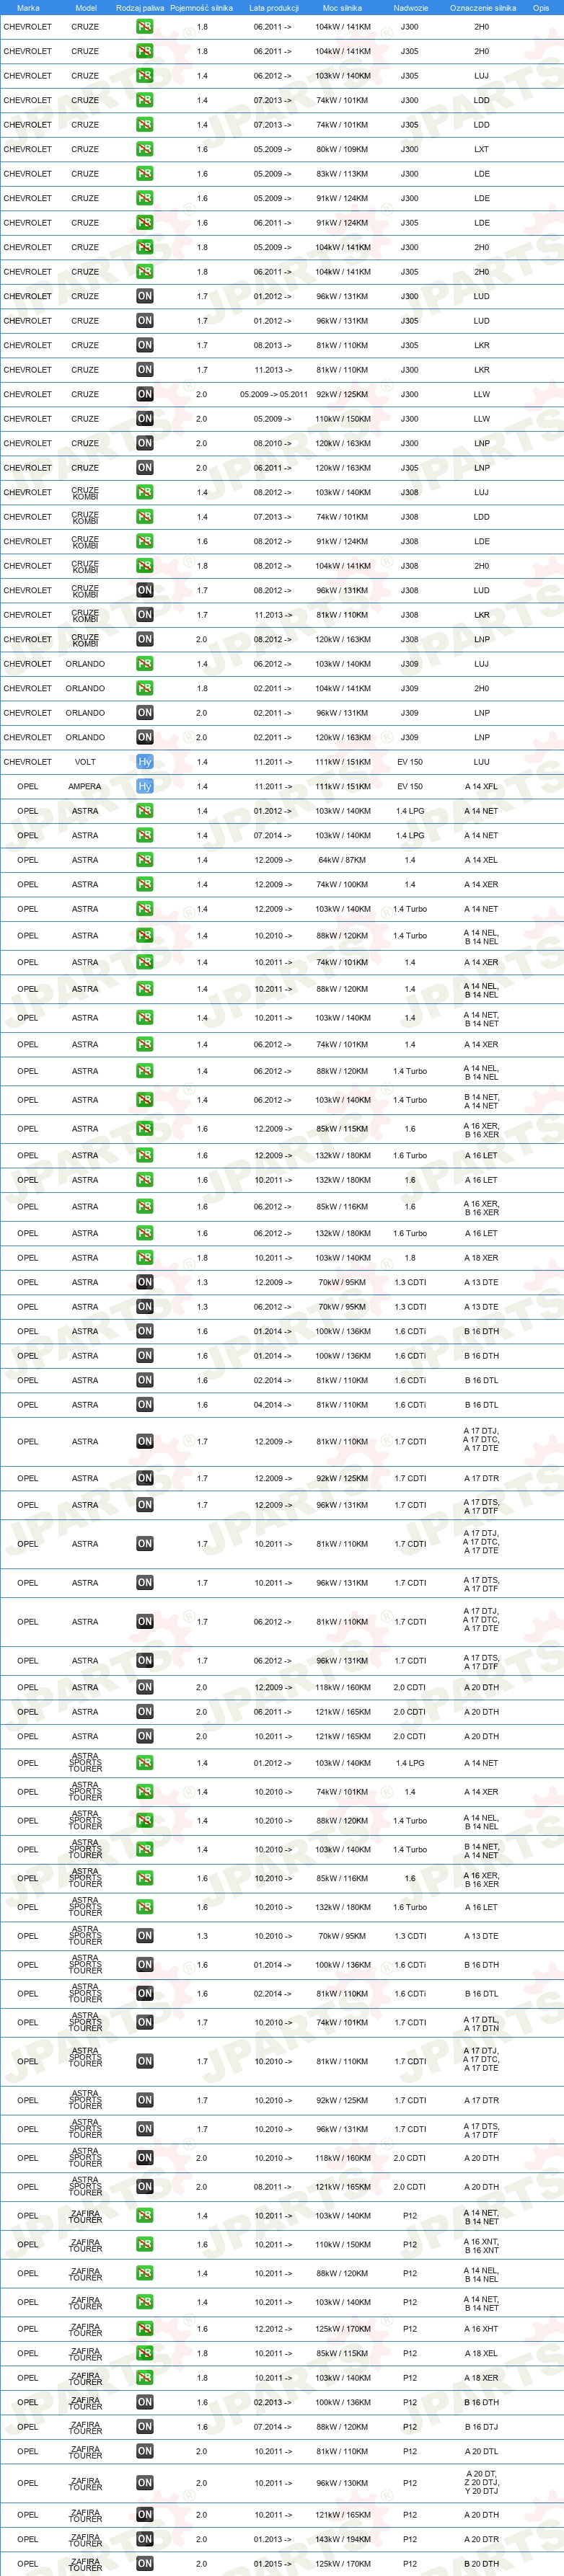Image resolution: width=564 pixels, height=2576 pixels.
Task: Click the hybrid Hy icon in the Chevrolet Volt row
Action: [145, 762]
